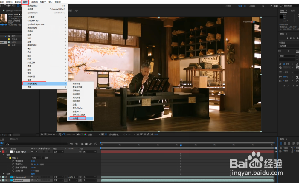Image resolution: width=299 pixels, height=183 pixels.
Task: Select the camera tool in the toolbar
Action: click(x=9, y=6)
